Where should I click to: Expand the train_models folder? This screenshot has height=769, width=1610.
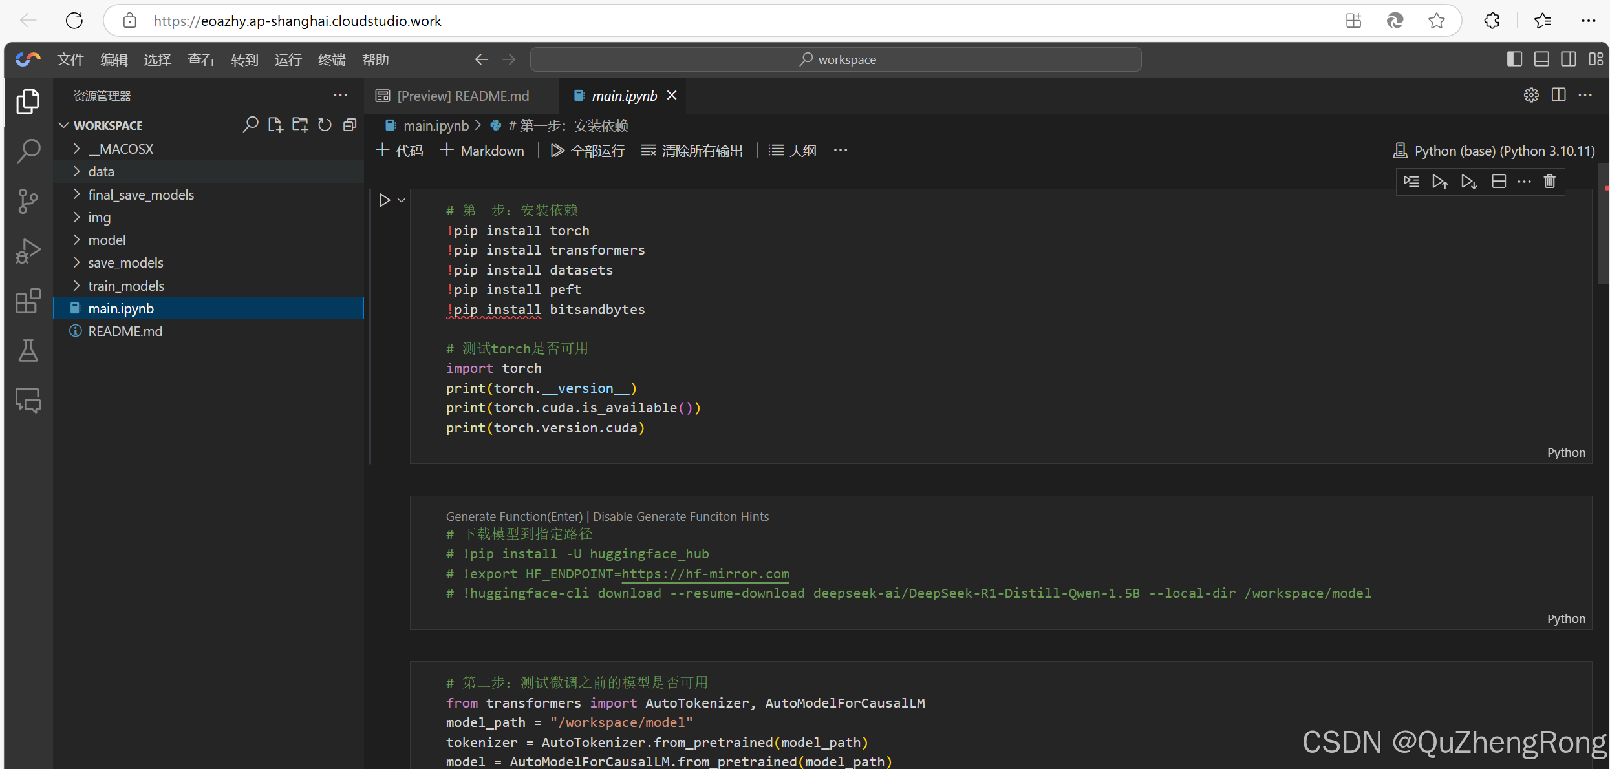[x=126, y=286]
